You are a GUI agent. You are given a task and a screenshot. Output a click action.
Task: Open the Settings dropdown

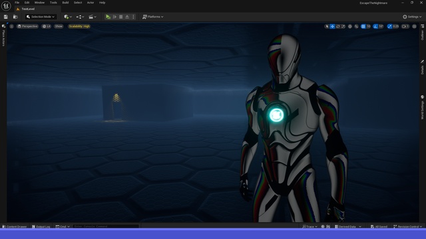412,17
